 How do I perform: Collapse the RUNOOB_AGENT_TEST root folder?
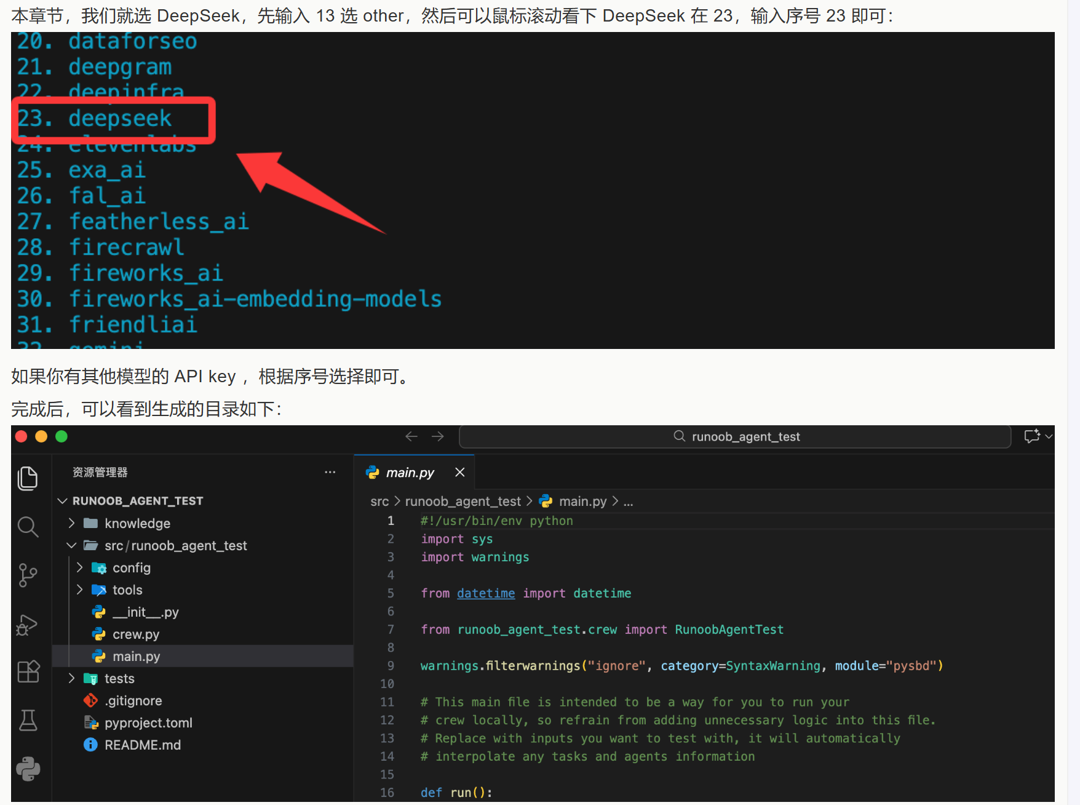(62, 501)
